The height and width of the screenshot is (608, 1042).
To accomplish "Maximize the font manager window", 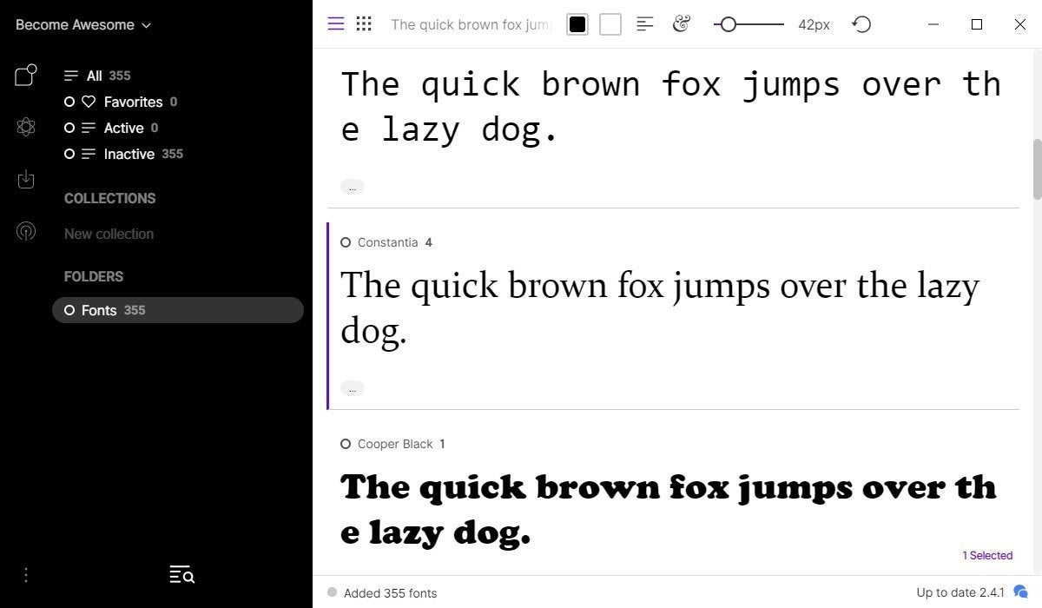I will pos(977,24).
